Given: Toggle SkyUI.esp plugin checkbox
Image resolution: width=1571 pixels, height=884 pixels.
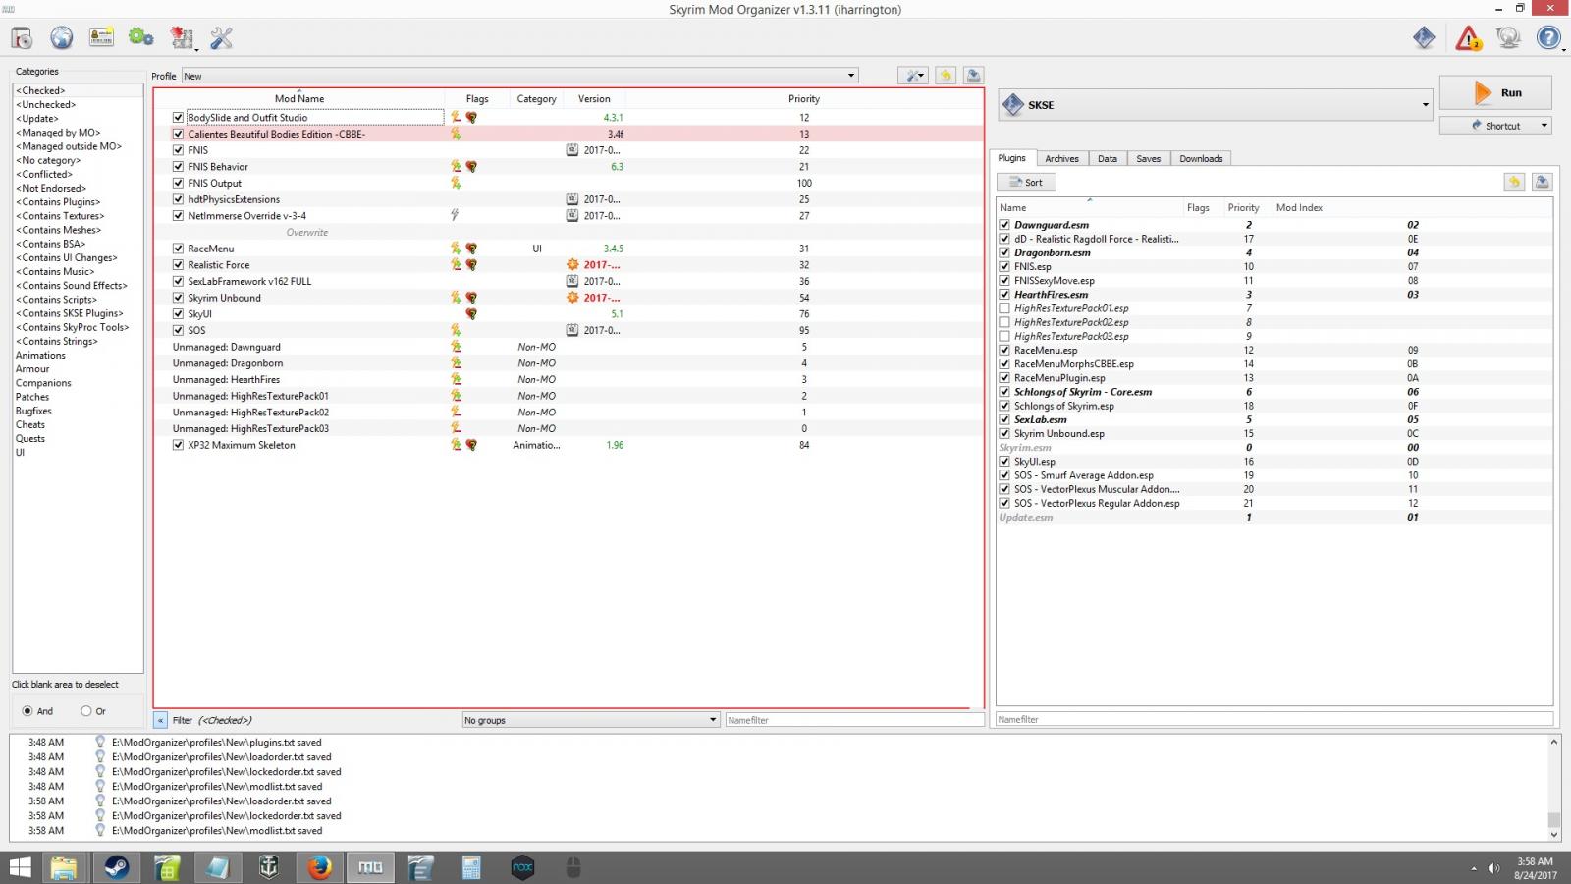Looking at the screenshot, I should point(1004,462).
